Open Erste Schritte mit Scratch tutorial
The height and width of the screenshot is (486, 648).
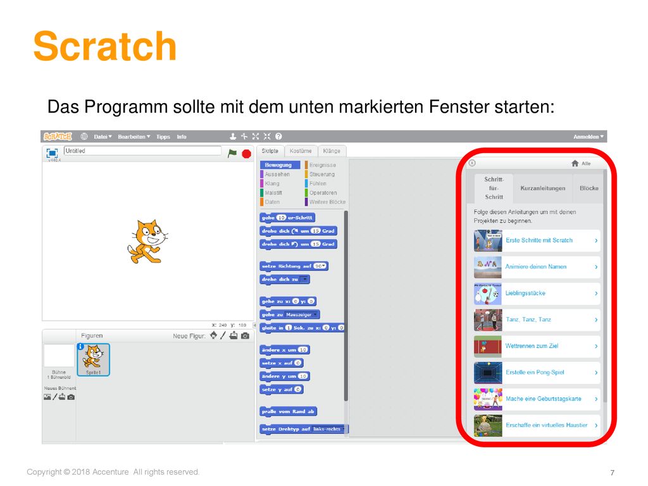(x=537, y=240)
